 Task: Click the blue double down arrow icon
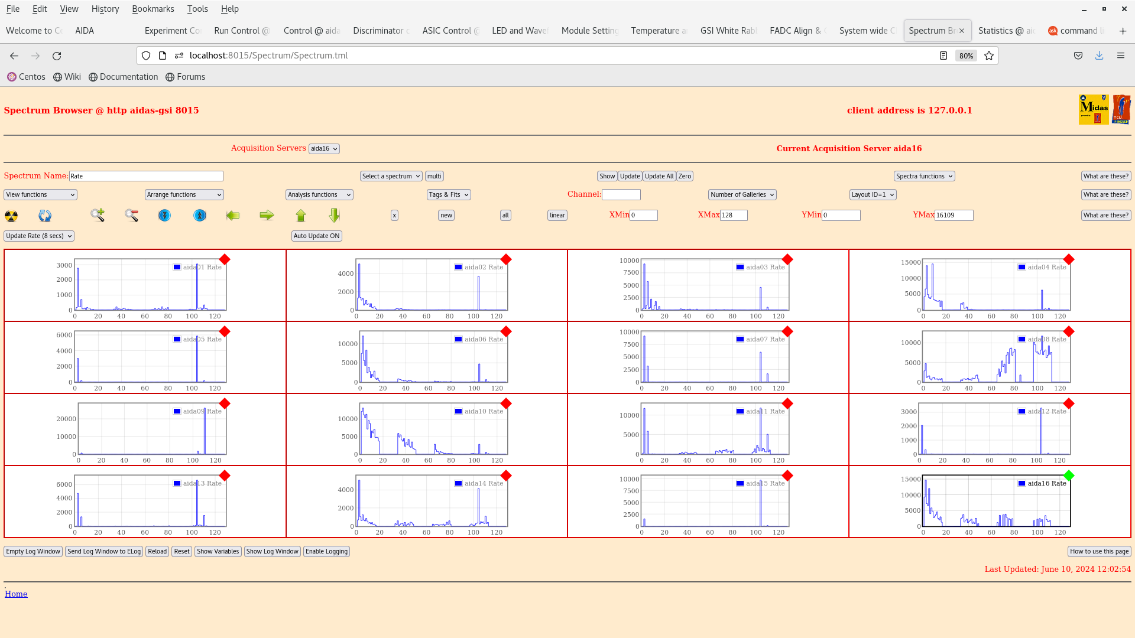click(164, 216)
